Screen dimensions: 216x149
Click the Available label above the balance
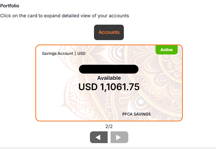point(109,78)
